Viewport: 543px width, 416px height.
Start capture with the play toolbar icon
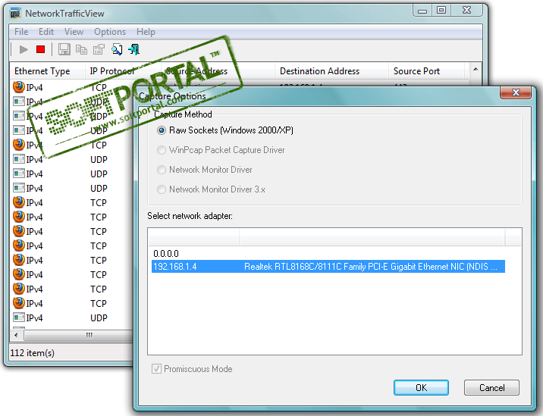click(x=24, y=50)
